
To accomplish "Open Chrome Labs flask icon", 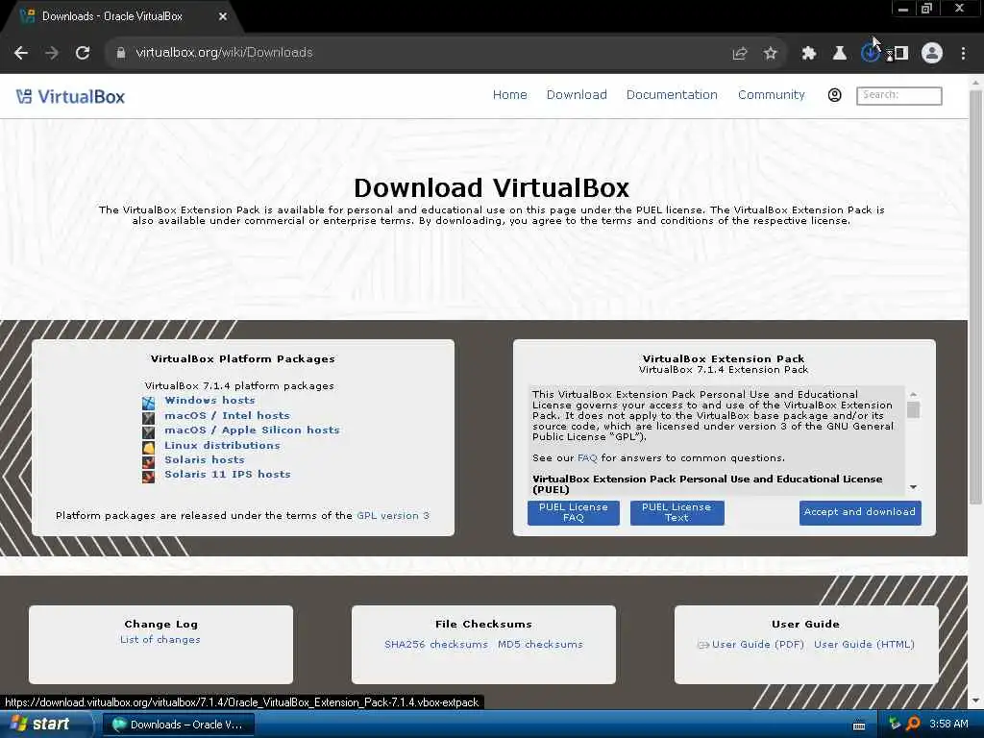I will (x=840, y=54).
